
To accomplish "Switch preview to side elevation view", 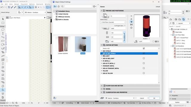I will click(x=131, y=19).
